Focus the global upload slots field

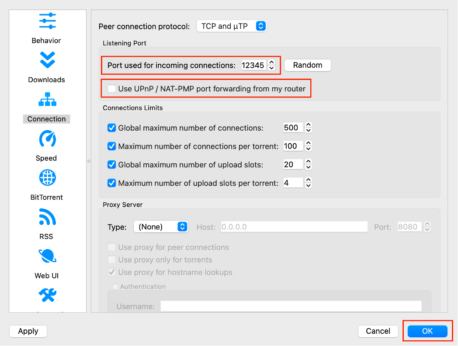293,164
